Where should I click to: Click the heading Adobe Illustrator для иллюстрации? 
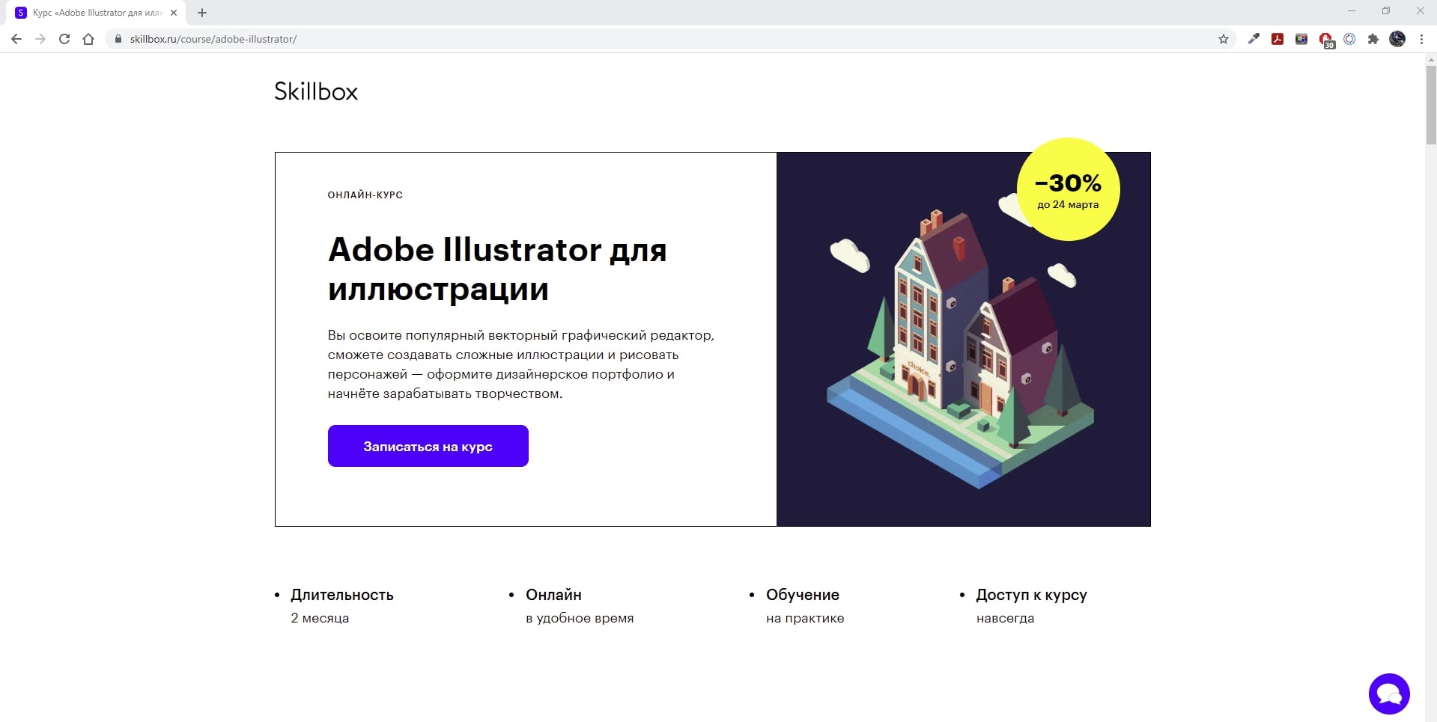point(497,269)
